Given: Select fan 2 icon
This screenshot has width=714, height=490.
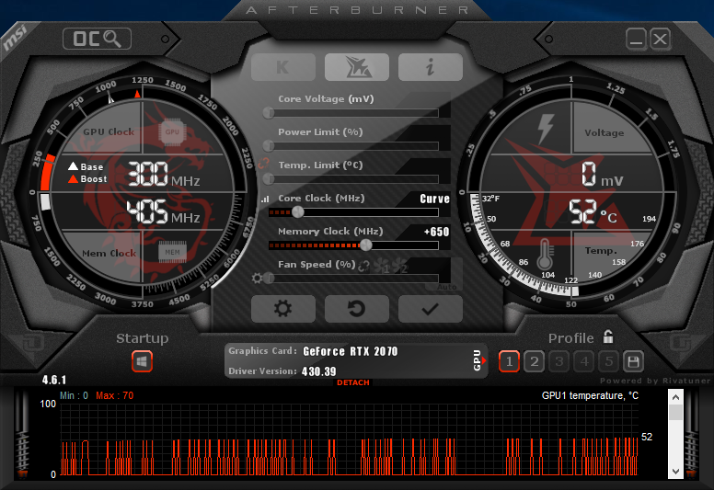Looking at the screenshot, I should [x=399, y=266].
